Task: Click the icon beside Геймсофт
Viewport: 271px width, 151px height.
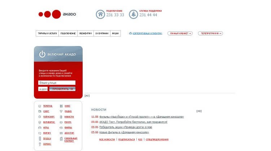Action: [x=40, y=117]
